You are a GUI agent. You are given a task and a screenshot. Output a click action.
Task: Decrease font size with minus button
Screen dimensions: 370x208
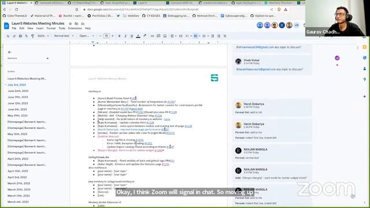100,36
